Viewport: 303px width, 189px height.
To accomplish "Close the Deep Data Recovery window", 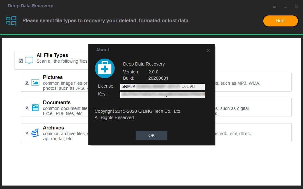I will coord(297,6).
